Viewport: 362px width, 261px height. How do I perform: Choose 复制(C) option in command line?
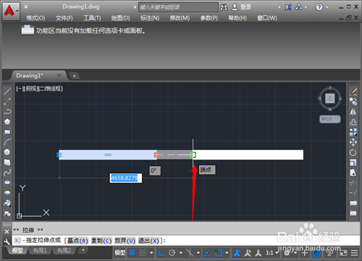point(101,241)
